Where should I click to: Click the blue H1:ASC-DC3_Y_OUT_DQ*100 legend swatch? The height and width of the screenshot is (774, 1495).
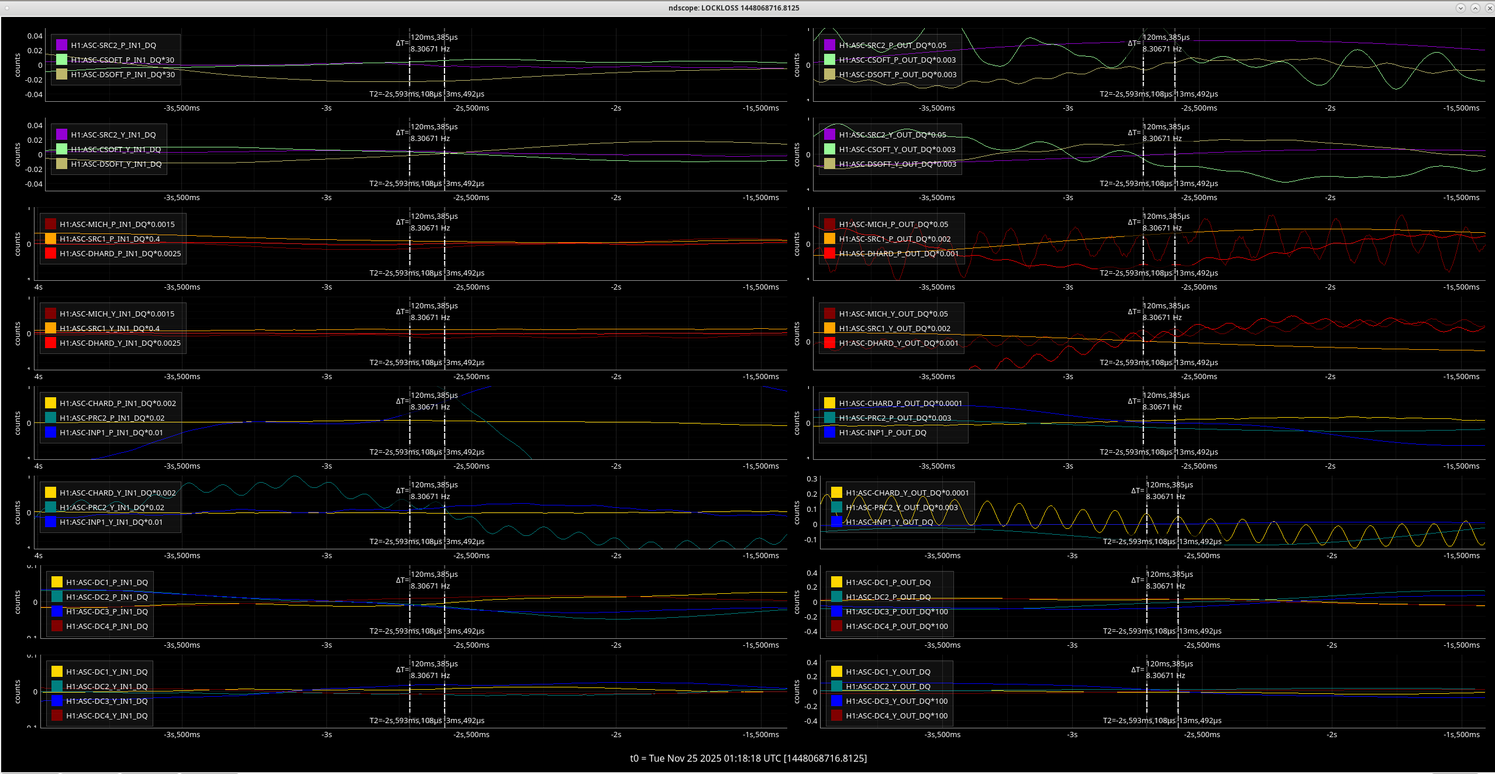click(x=836, y=701)
